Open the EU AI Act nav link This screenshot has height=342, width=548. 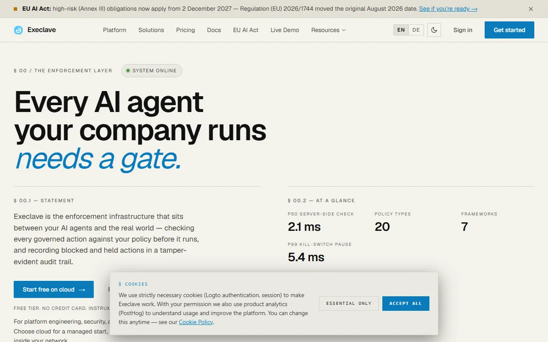pos(246,30)
